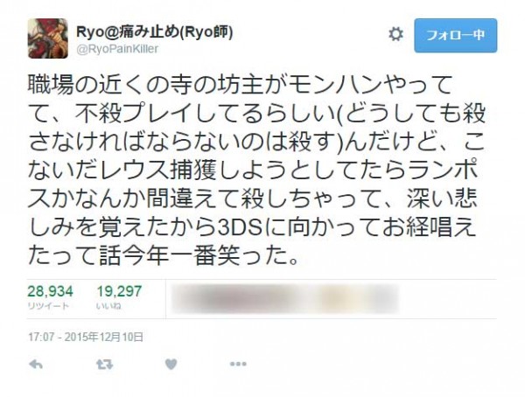Retweet this tweet using the retweet icon
525x397 pixels.
[x=104, y=364]
